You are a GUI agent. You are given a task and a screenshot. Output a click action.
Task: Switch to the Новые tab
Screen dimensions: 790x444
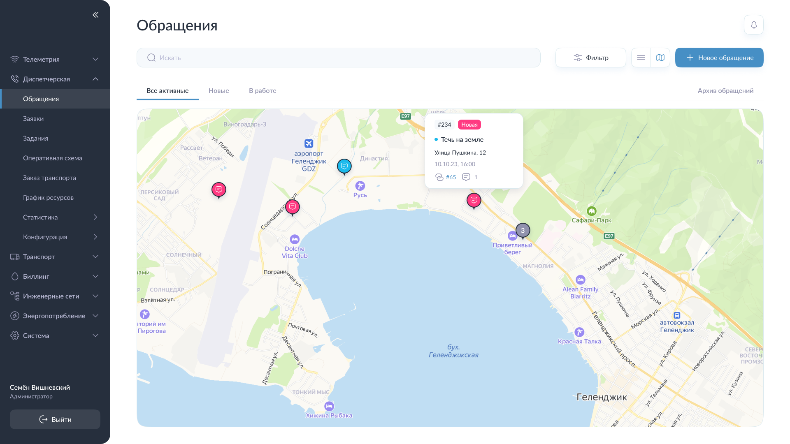(218, 90)
